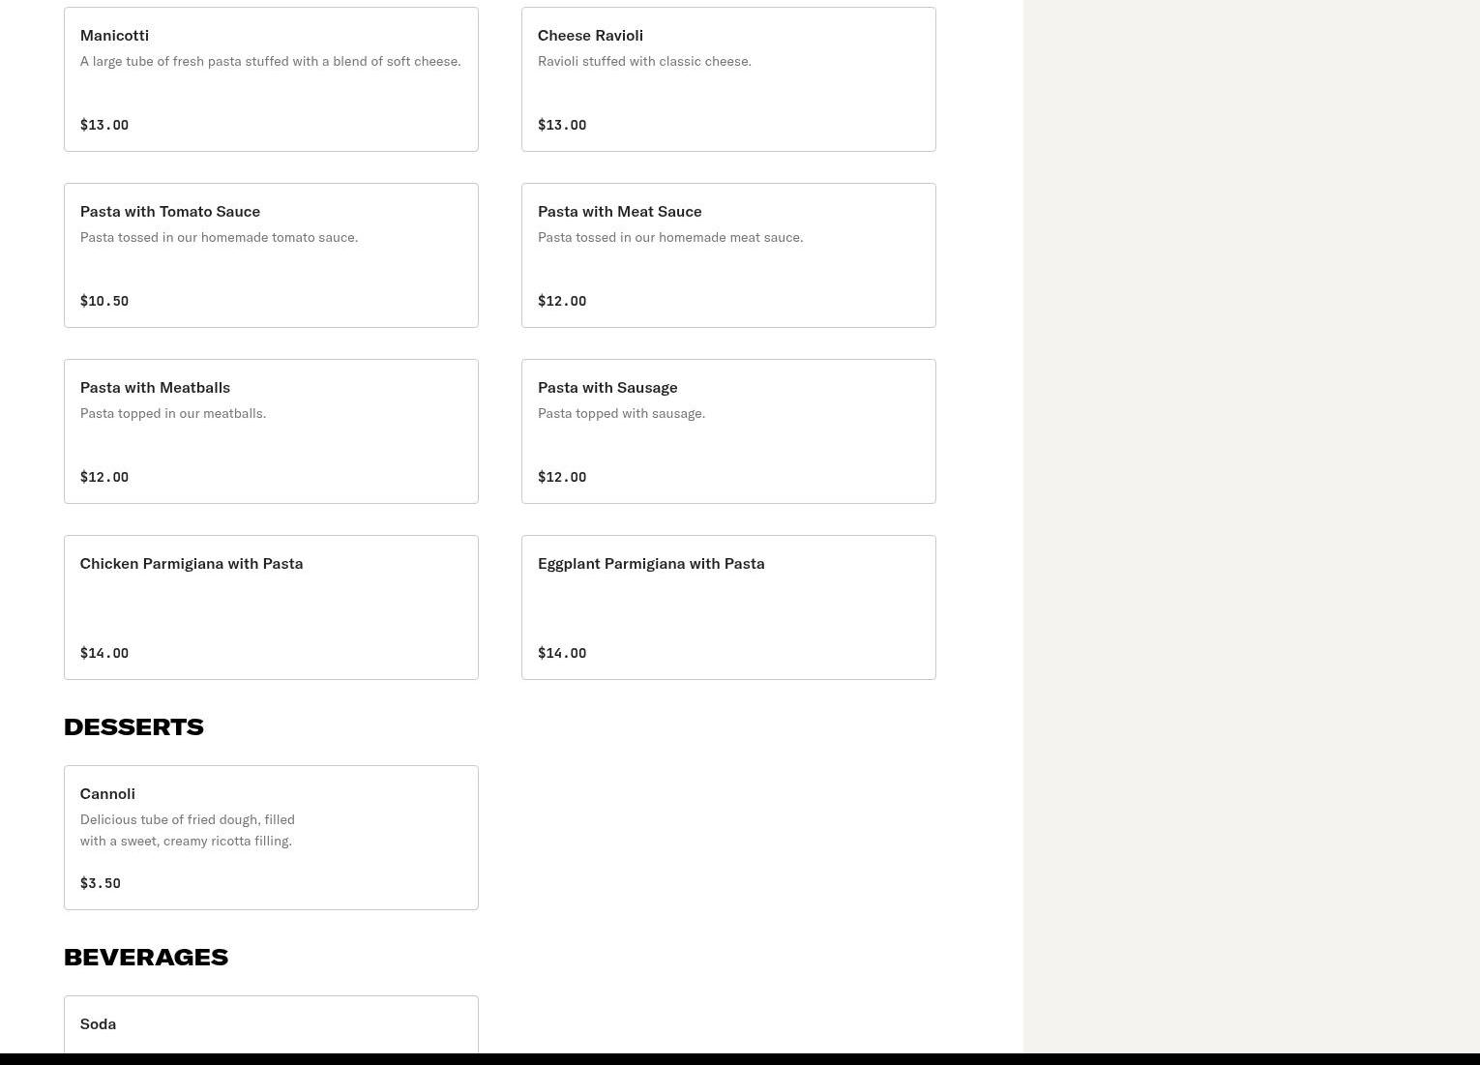Click 'Pasta topped with sausage.' description
The image size is (1480, 1065).
tap(621, 413)
